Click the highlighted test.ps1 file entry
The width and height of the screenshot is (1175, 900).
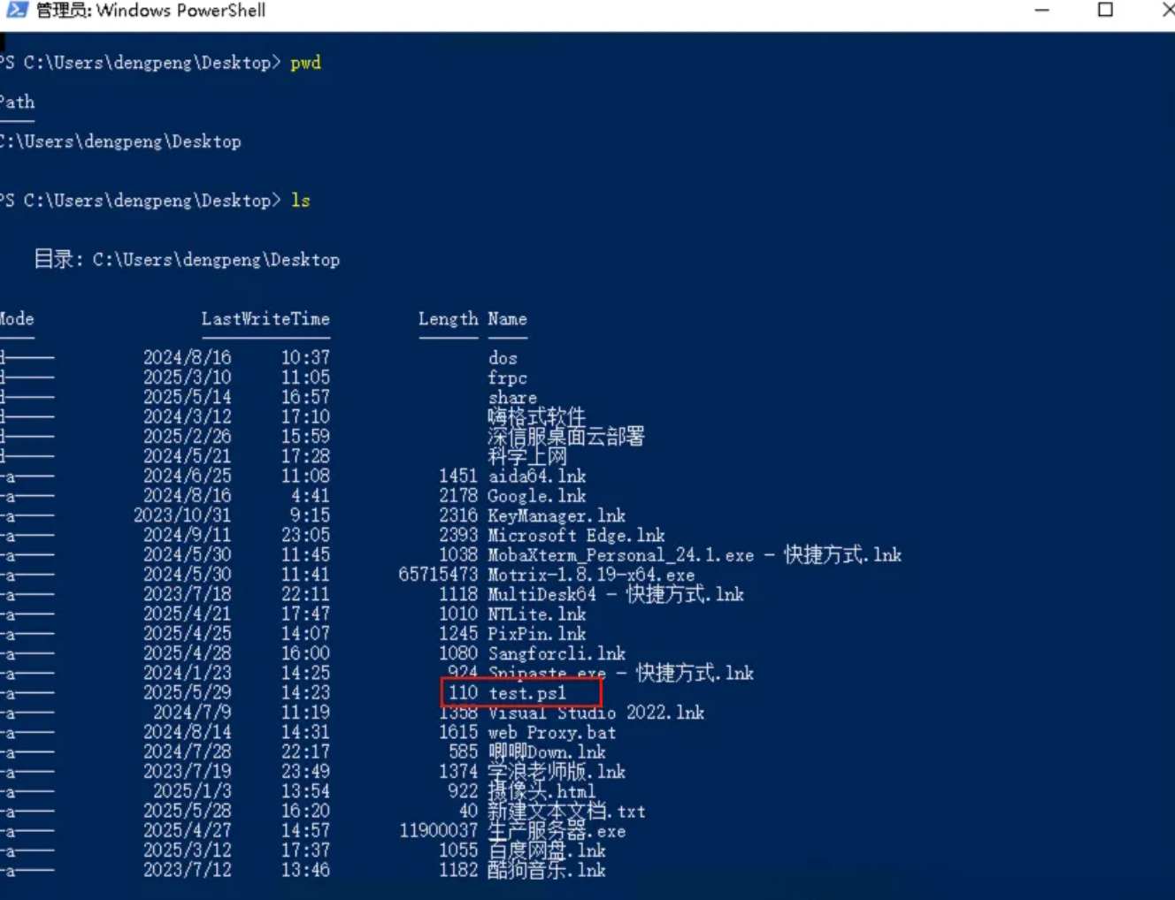coord(527,693)
